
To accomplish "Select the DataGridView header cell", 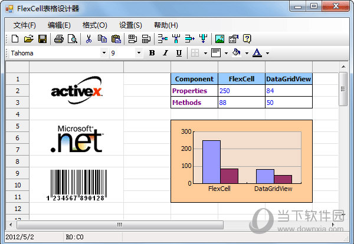I will coord(289,79).
